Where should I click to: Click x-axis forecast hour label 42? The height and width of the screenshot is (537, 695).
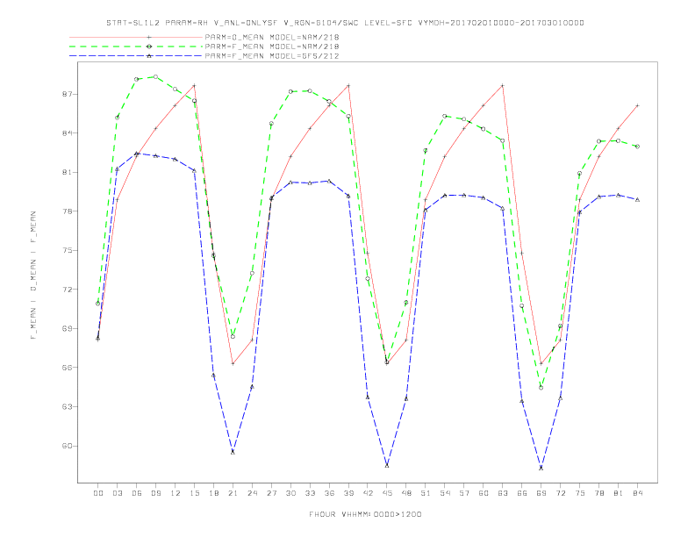click(368, 493)
